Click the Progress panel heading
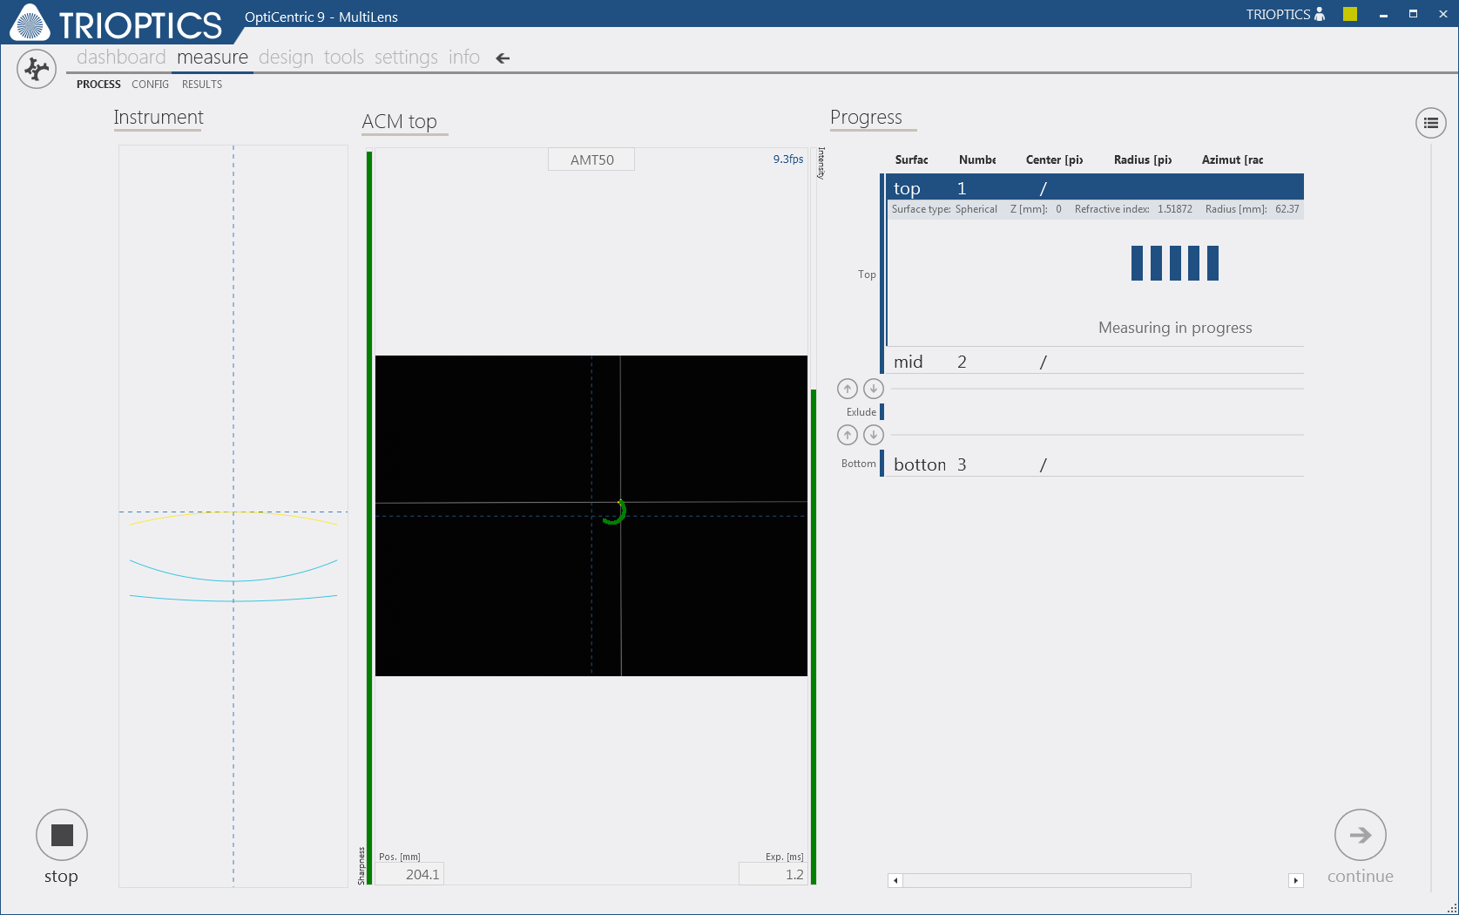 coord(866,117)
